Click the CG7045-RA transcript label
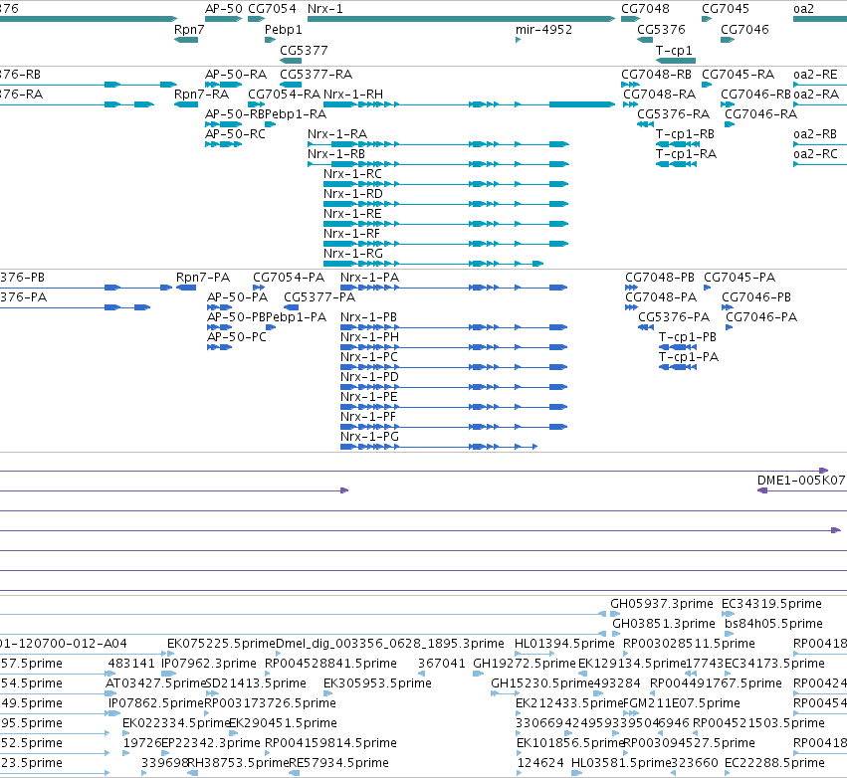 [x=738, y=74]
